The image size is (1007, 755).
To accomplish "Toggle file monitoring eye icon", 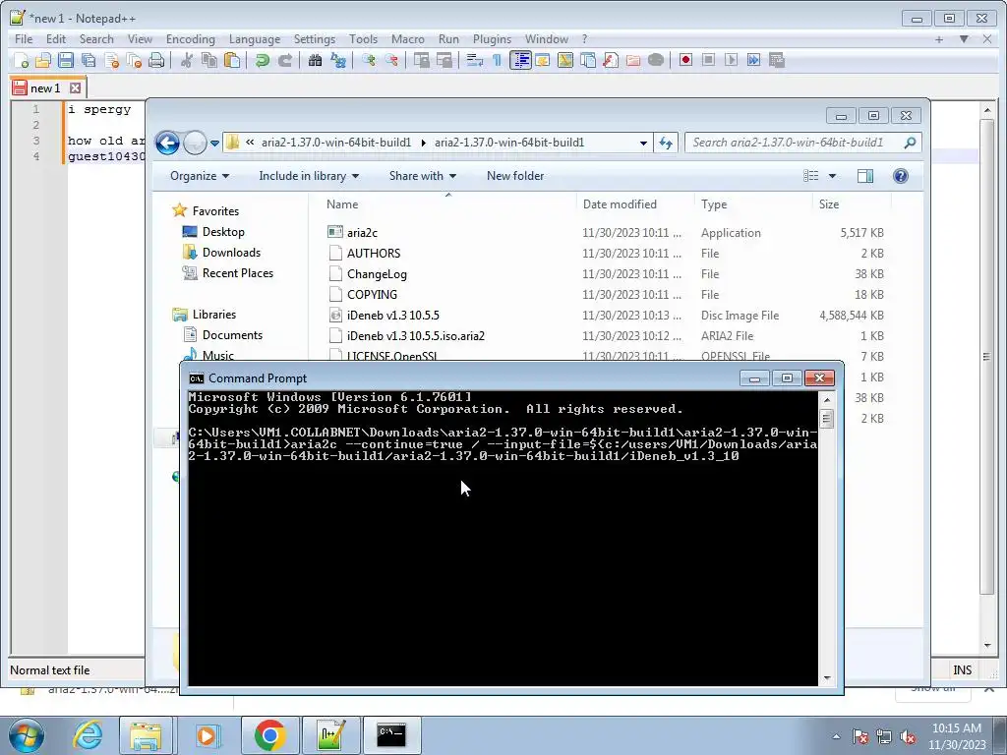I will pos(656,60).
